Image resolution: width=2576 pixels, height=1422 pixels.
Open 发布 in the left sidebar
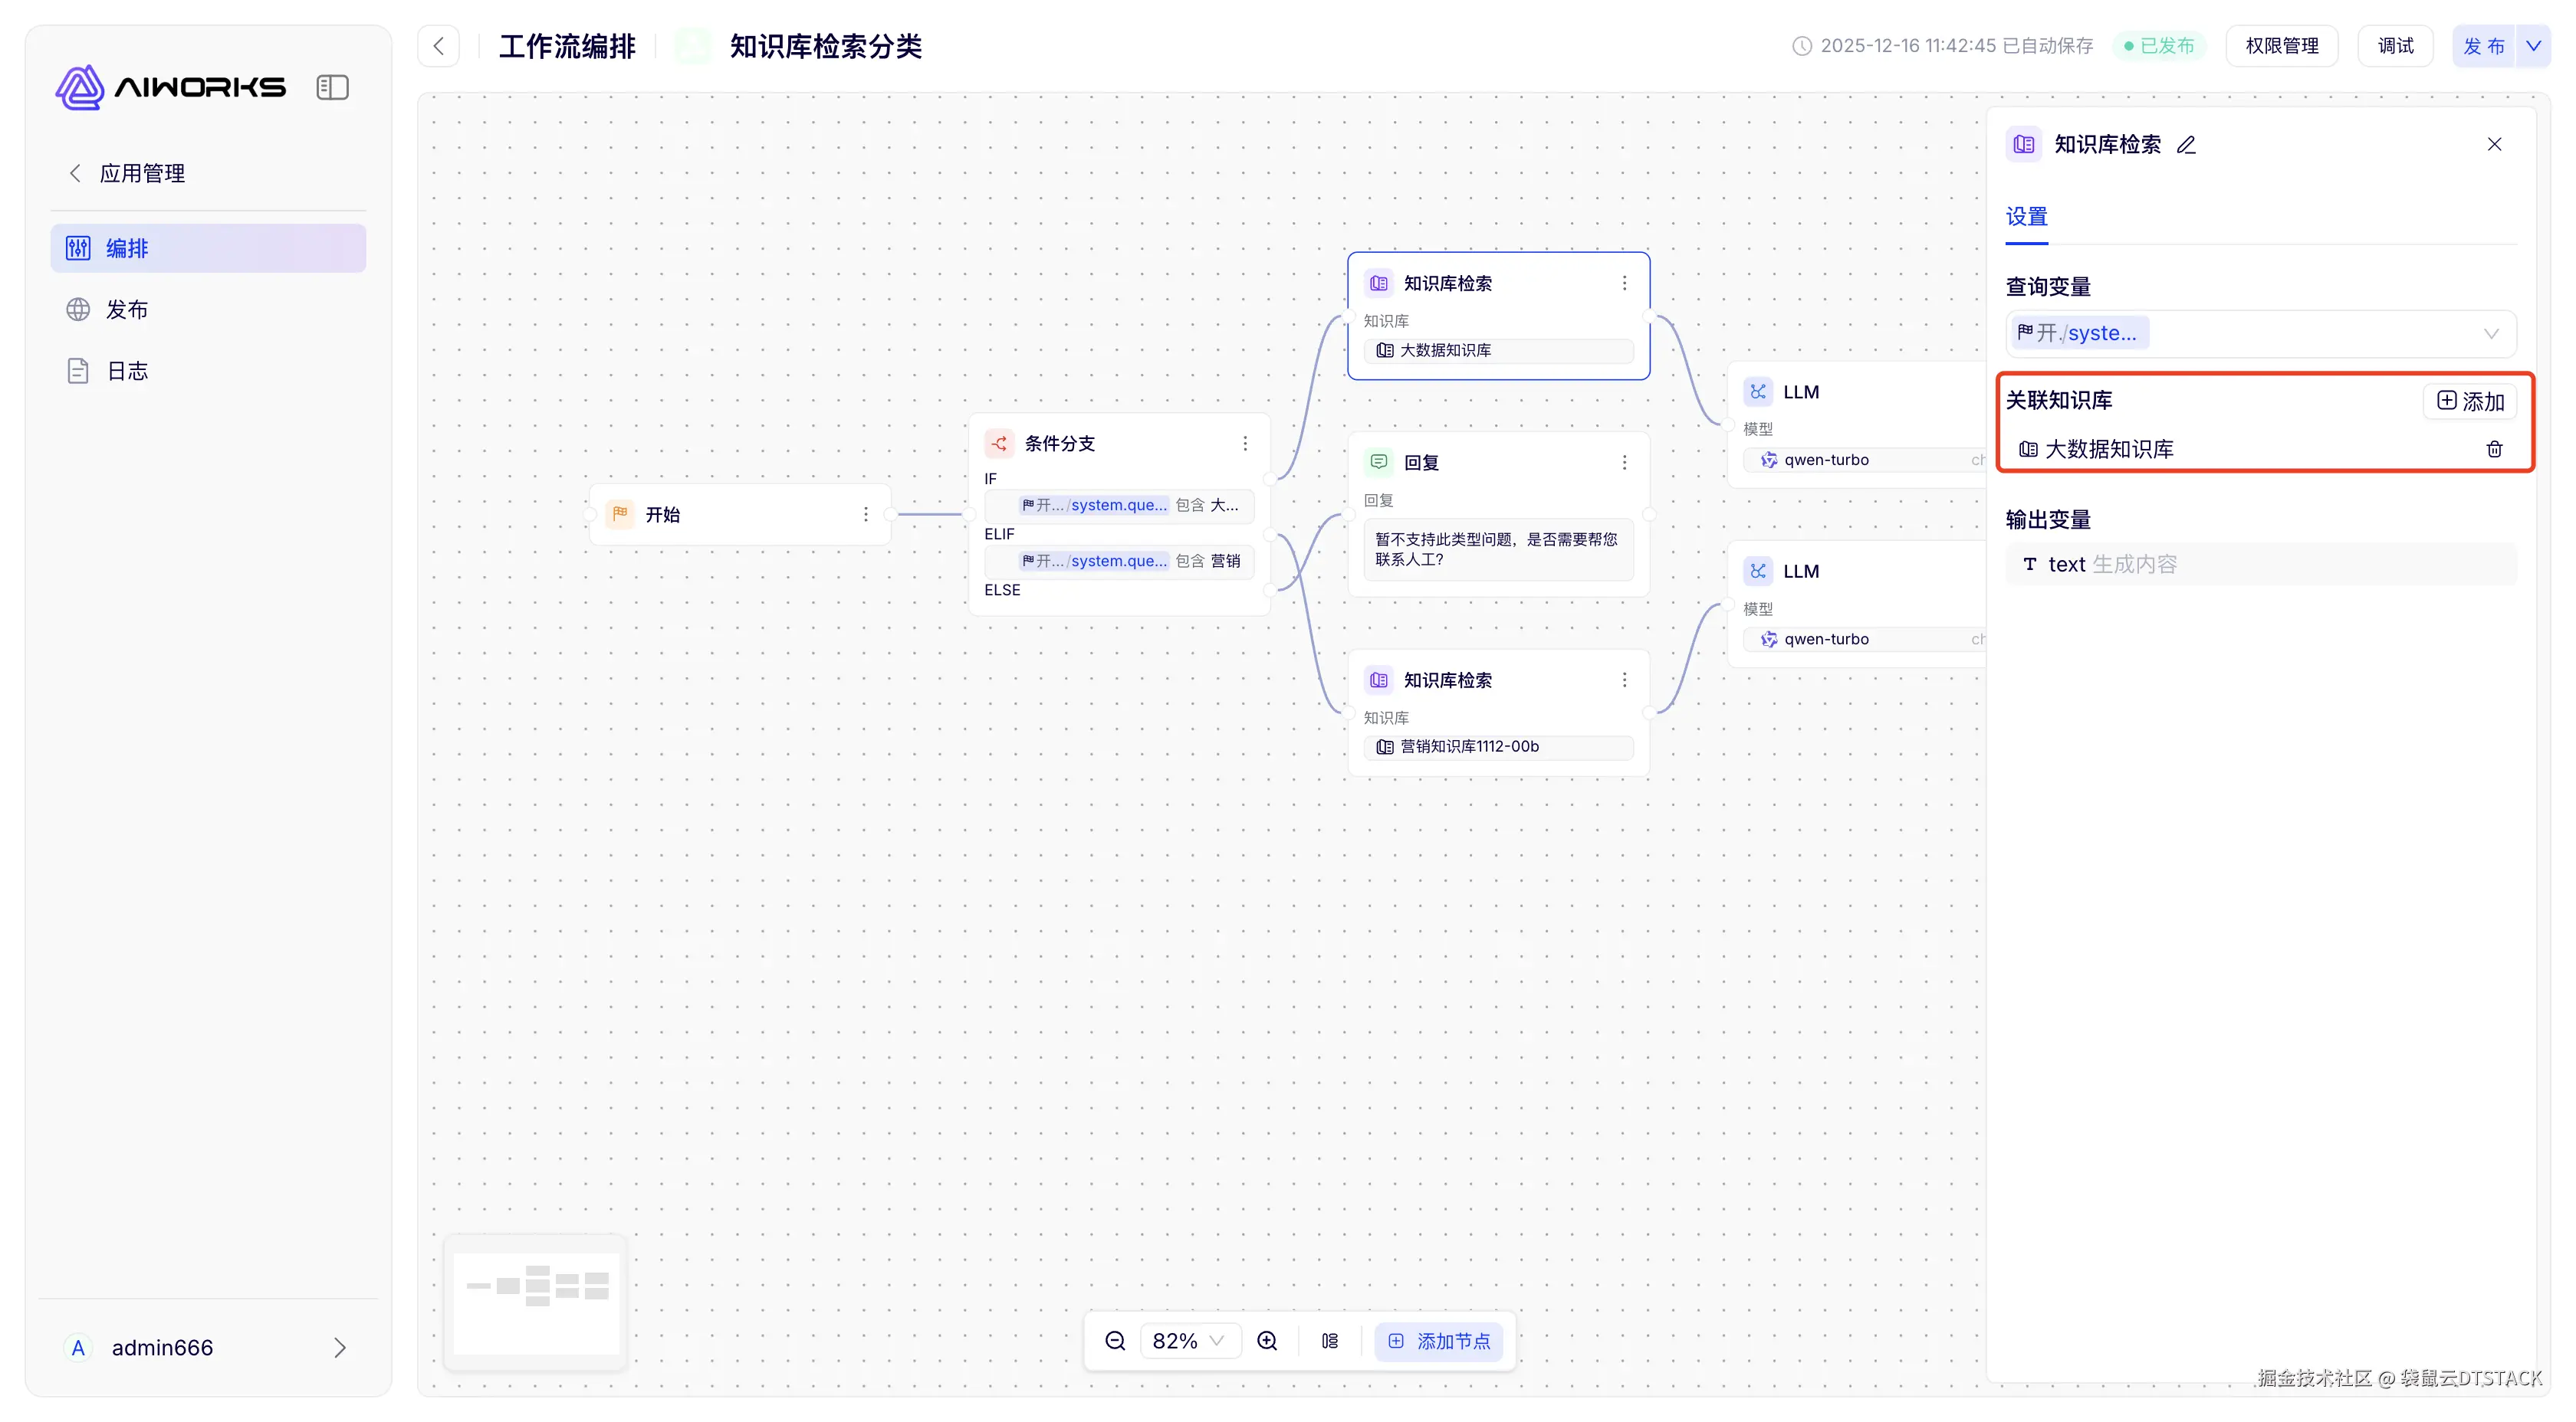[x=127, y=310]
